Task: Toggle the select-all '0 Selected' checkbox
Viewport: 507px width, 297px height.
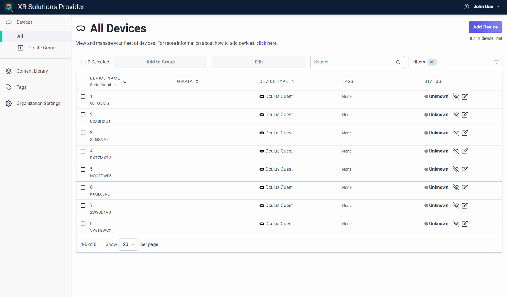Action: [x=83, y=62]
